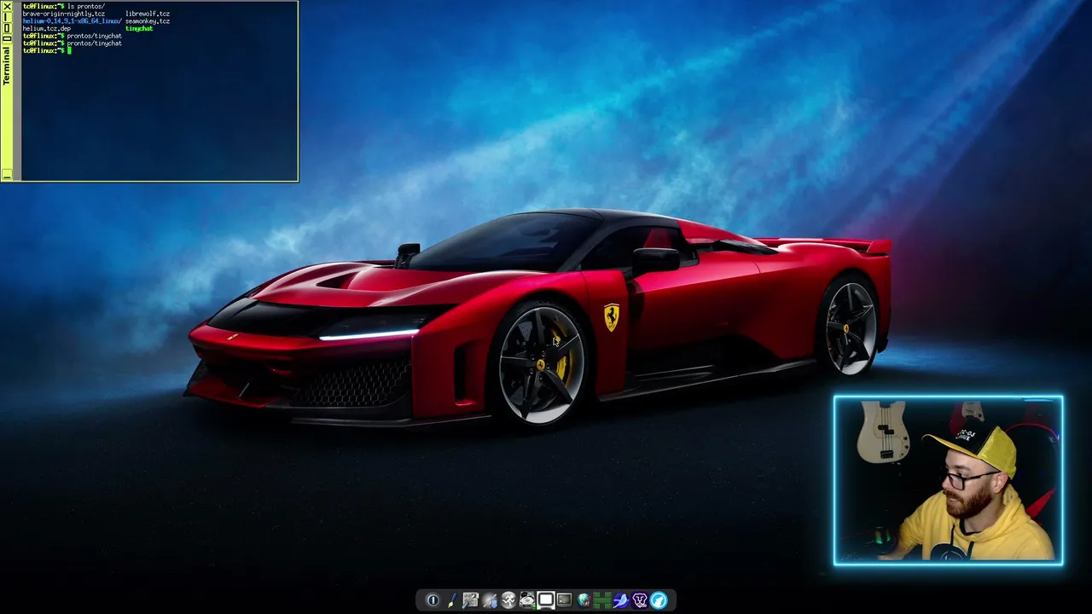Launch LibreWolf blue wolf icon in dock

(x=659, y=600)
